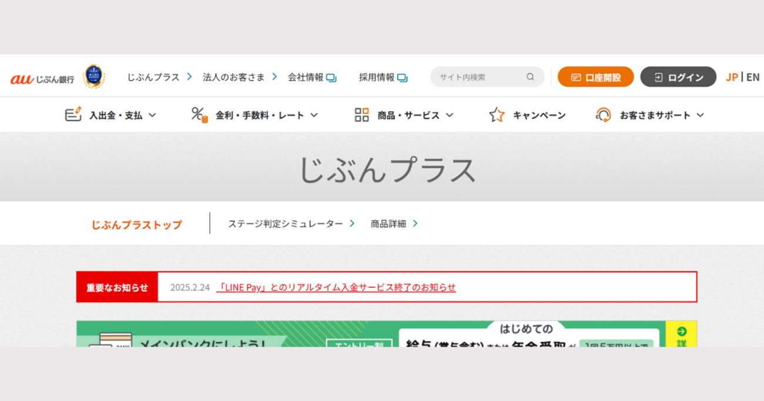
Task: Select JP language option
Action: pyautogui.click(x=732, y=77)
